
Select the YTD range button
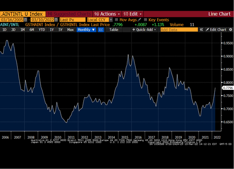point(42,29)
